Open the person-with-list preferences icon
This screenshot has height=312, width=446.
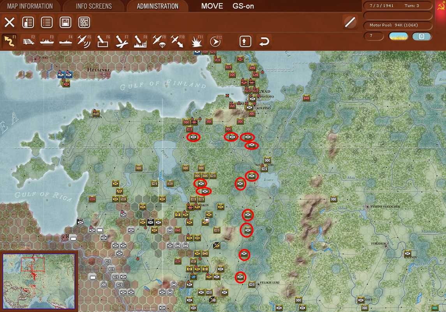coord(28,22)
